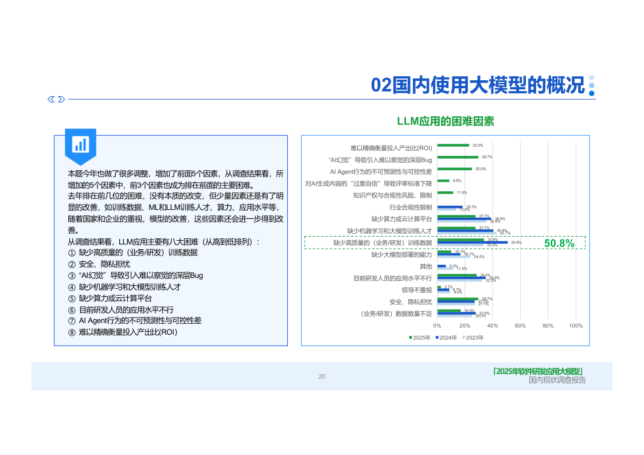The height and width of the screenshot is (455, 644).
Task: Click footer text 「2025年软件研发应用大模型」
Action: [538, 372]
